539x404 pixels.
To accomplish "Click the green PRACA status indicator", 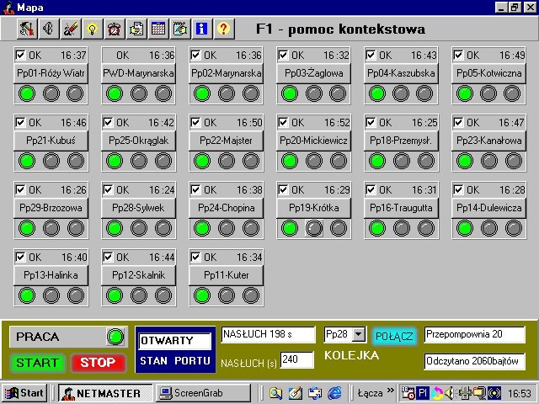I will [115, 337].
